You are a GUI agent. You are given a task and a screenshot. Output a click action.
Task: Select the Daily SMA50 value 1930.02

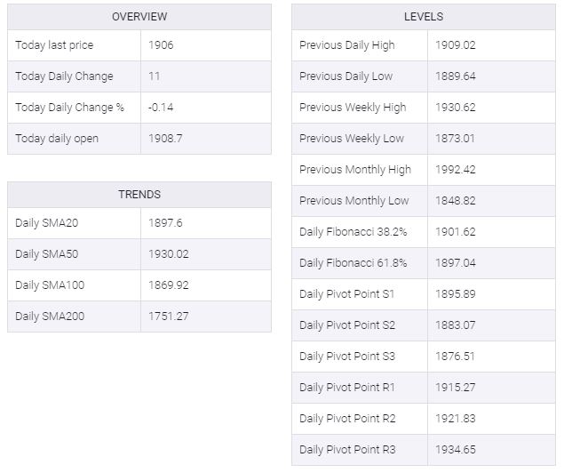click(x=169, y=253)
